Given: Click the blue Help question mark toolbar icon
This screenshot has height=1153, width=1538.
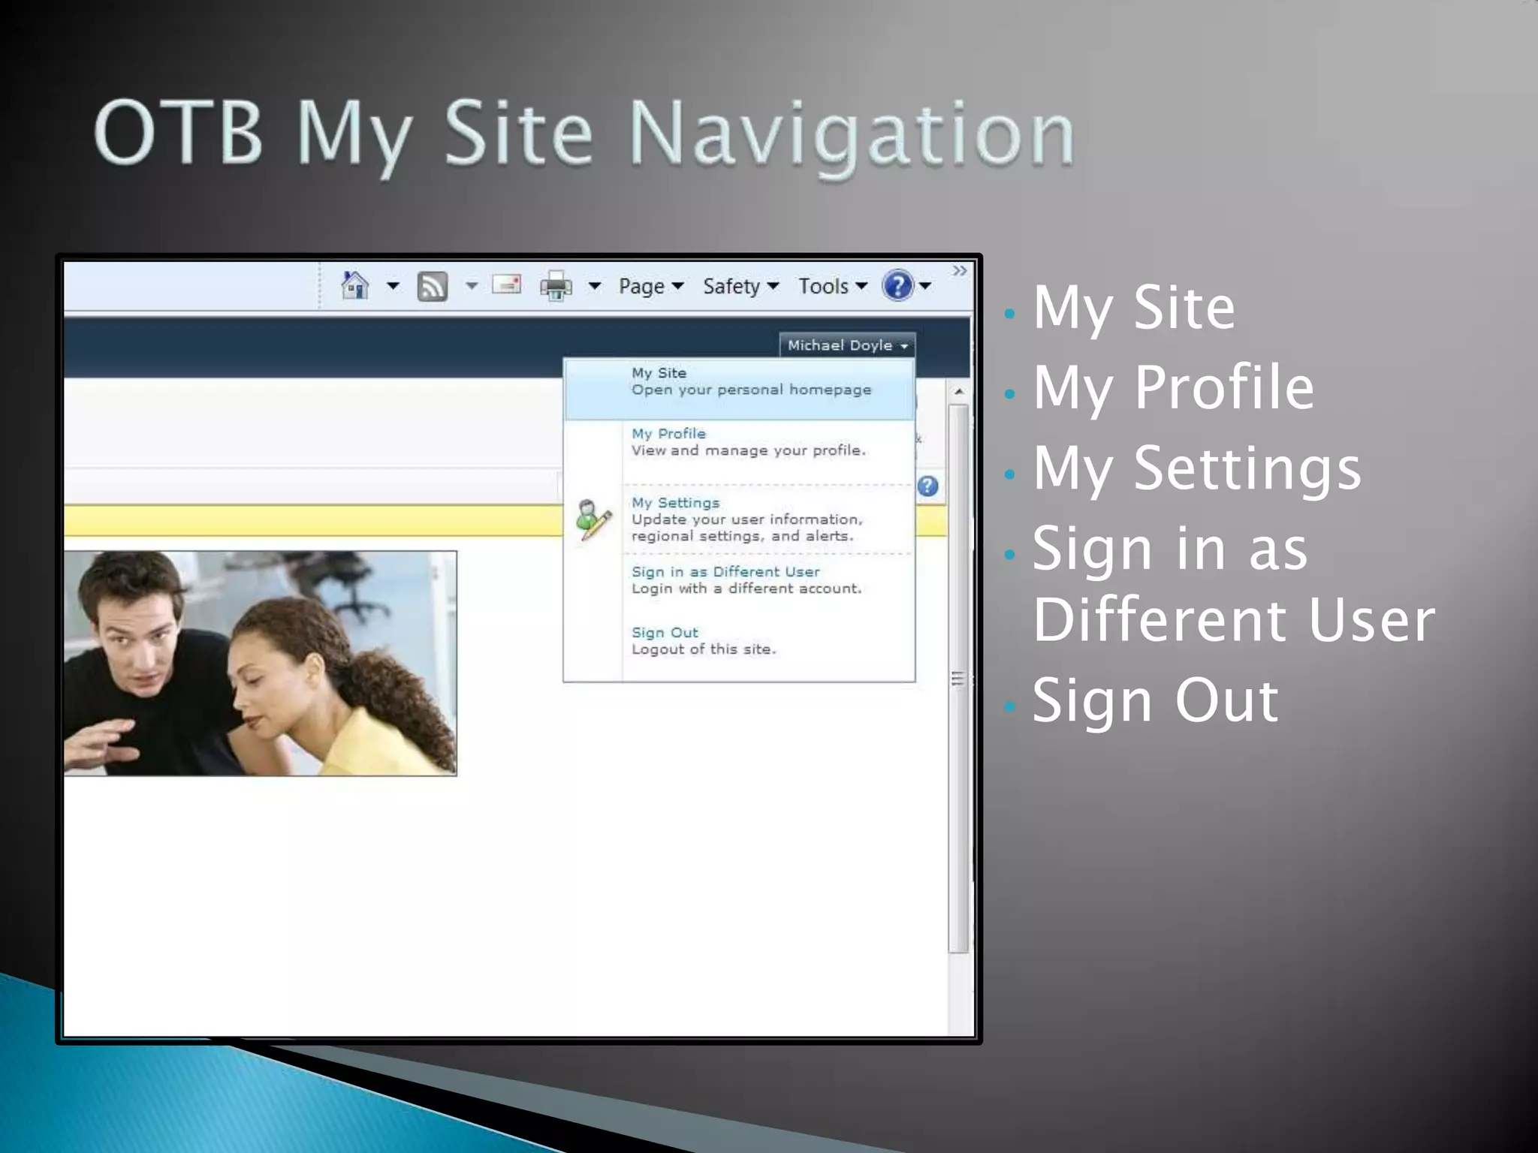Looking at the screenshot, I should point(897,285).
